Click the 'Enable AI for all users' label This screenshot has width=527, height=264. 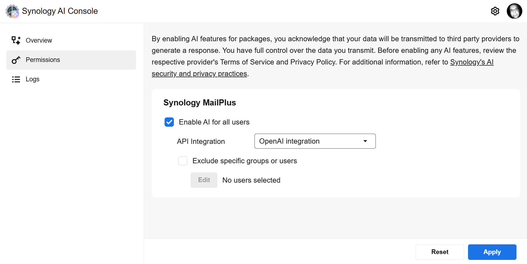[214, 122]
